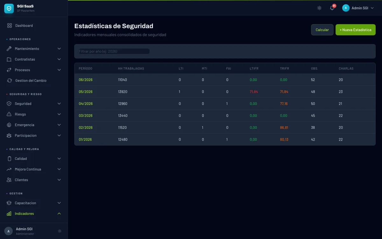This screenshot has height=239, width=382.
Task: Open the notifications bell icon
Action: pos(332,8)
